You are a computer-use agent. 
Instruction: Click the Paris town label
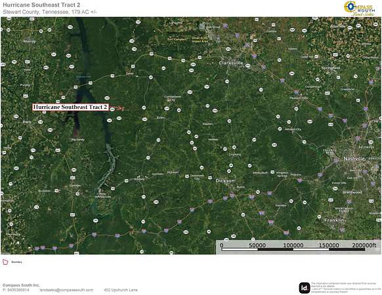27,122
